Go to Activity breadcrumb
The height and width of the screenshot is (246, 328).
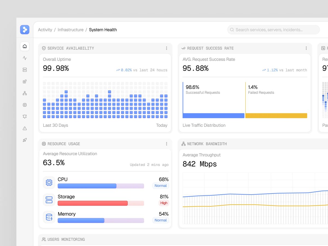[45, 30]
